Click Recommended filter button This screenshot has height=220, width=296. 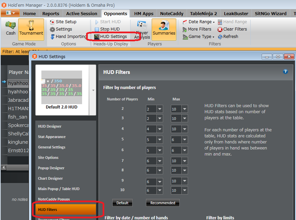tap(163, 203)
